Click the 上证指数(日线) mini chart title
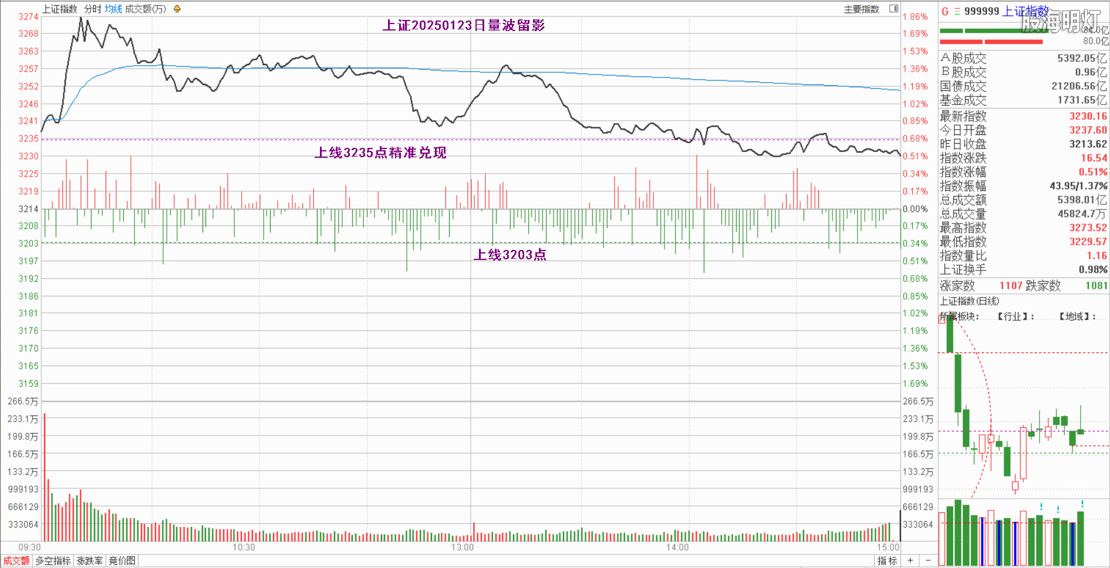 970,301
